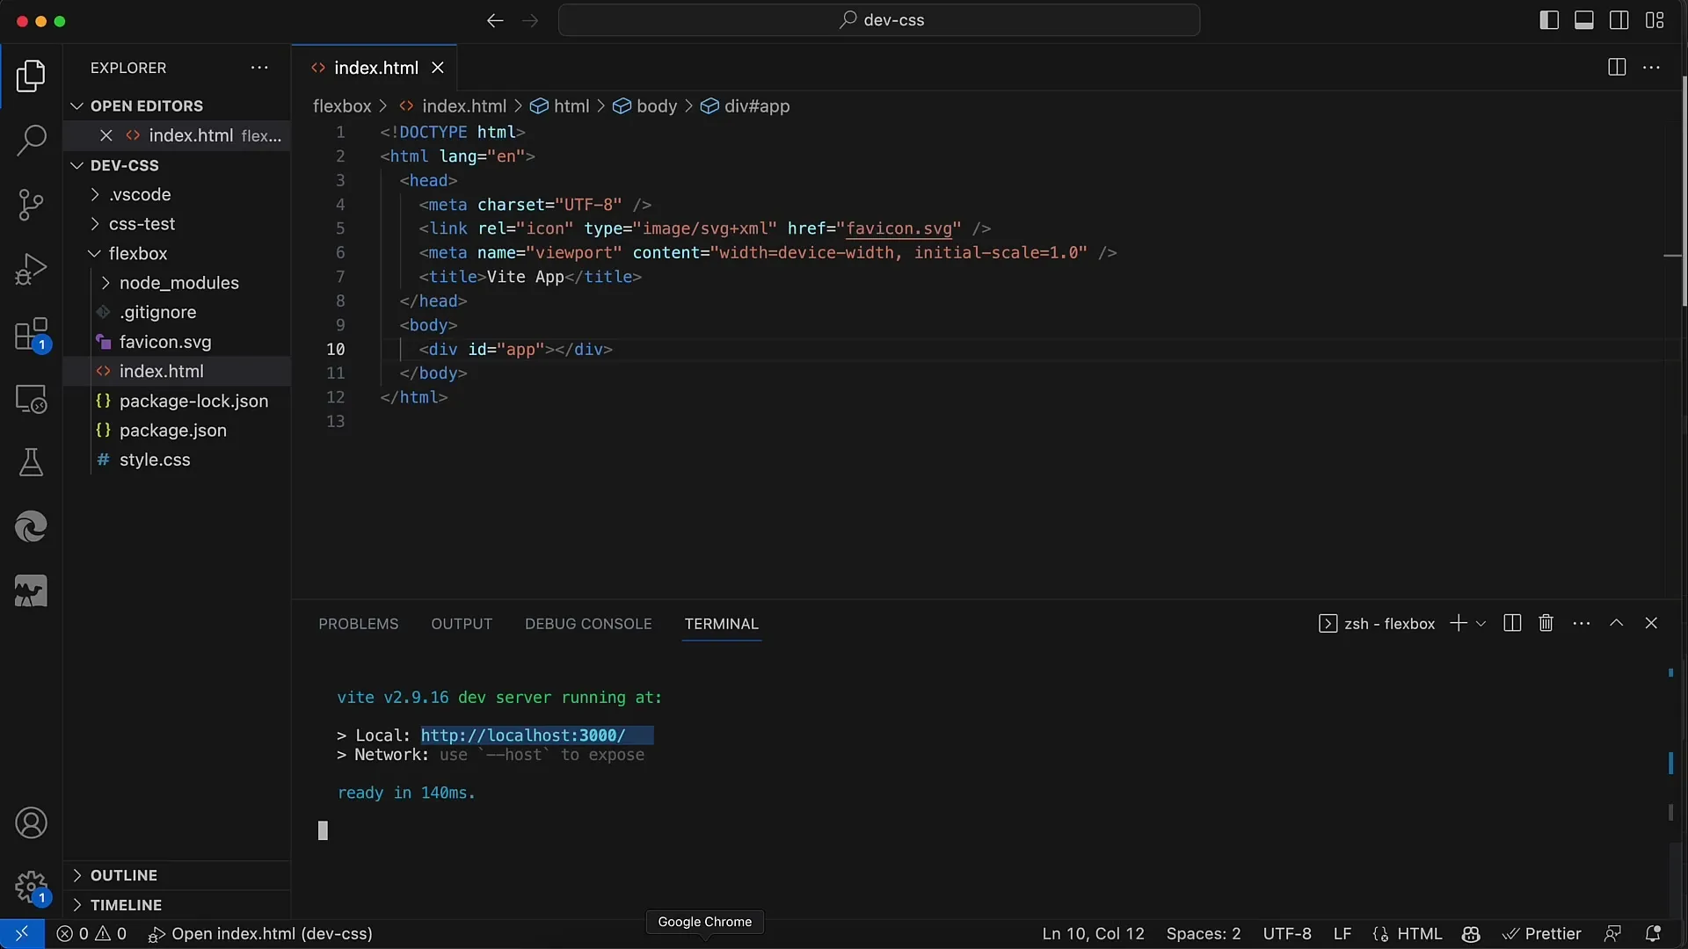Image resolution: width=1688 pixels, height=949 pixels.
Task: Switch to the OUTPUT tab
Action: coord(461,623)
